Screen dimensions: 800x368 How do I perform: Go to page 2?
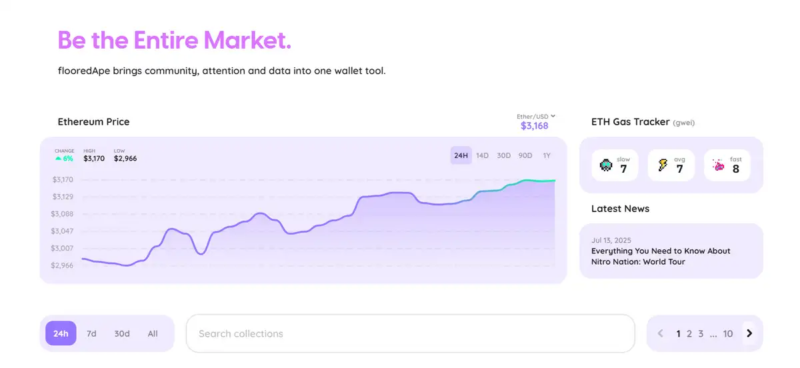[689, 333]
